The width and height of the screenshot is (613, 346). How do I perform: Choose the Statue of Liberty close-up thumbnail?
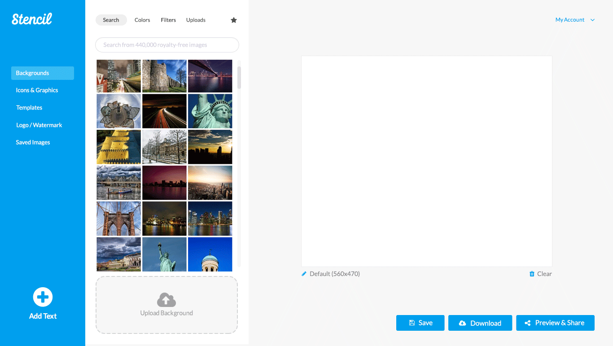pos(210,111)
